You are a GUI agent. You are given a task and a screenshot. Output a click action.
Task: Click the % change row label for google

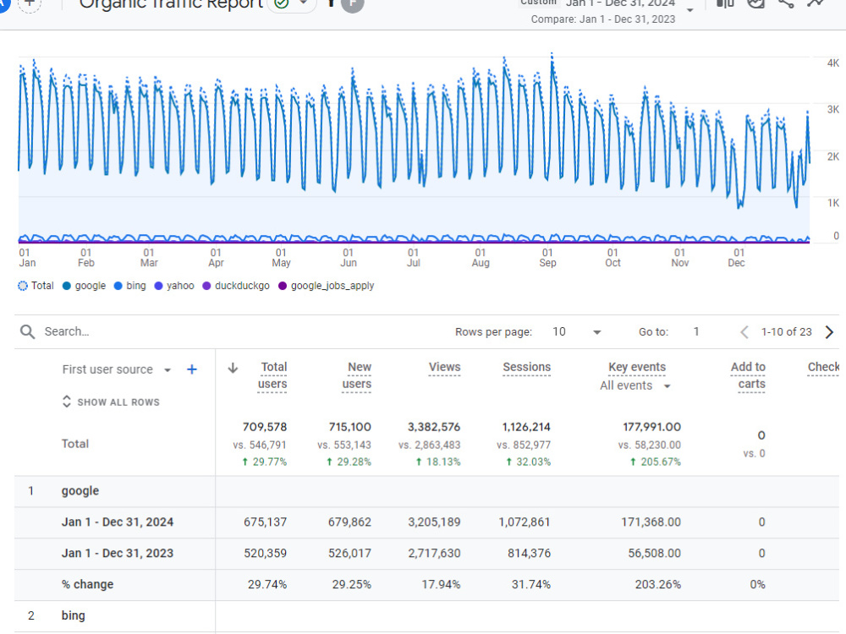pyautogui.click(x=87, y=584)
